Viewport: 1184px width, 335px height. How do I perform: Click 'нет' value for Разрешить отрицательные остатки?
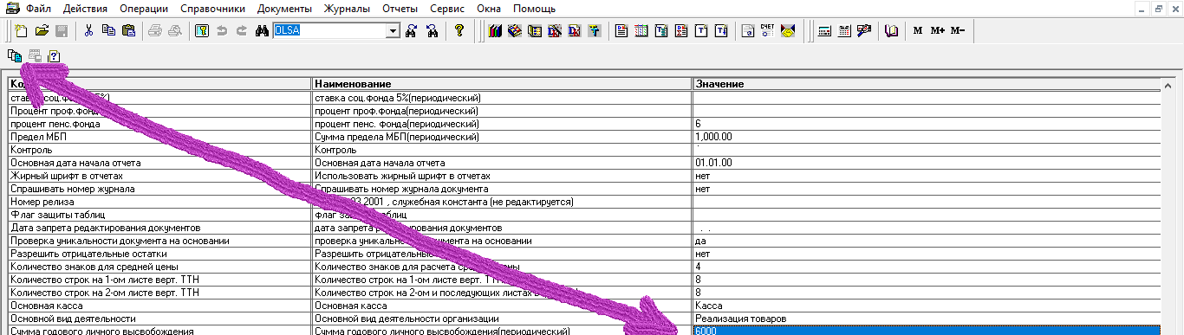(x=926, y=254)
